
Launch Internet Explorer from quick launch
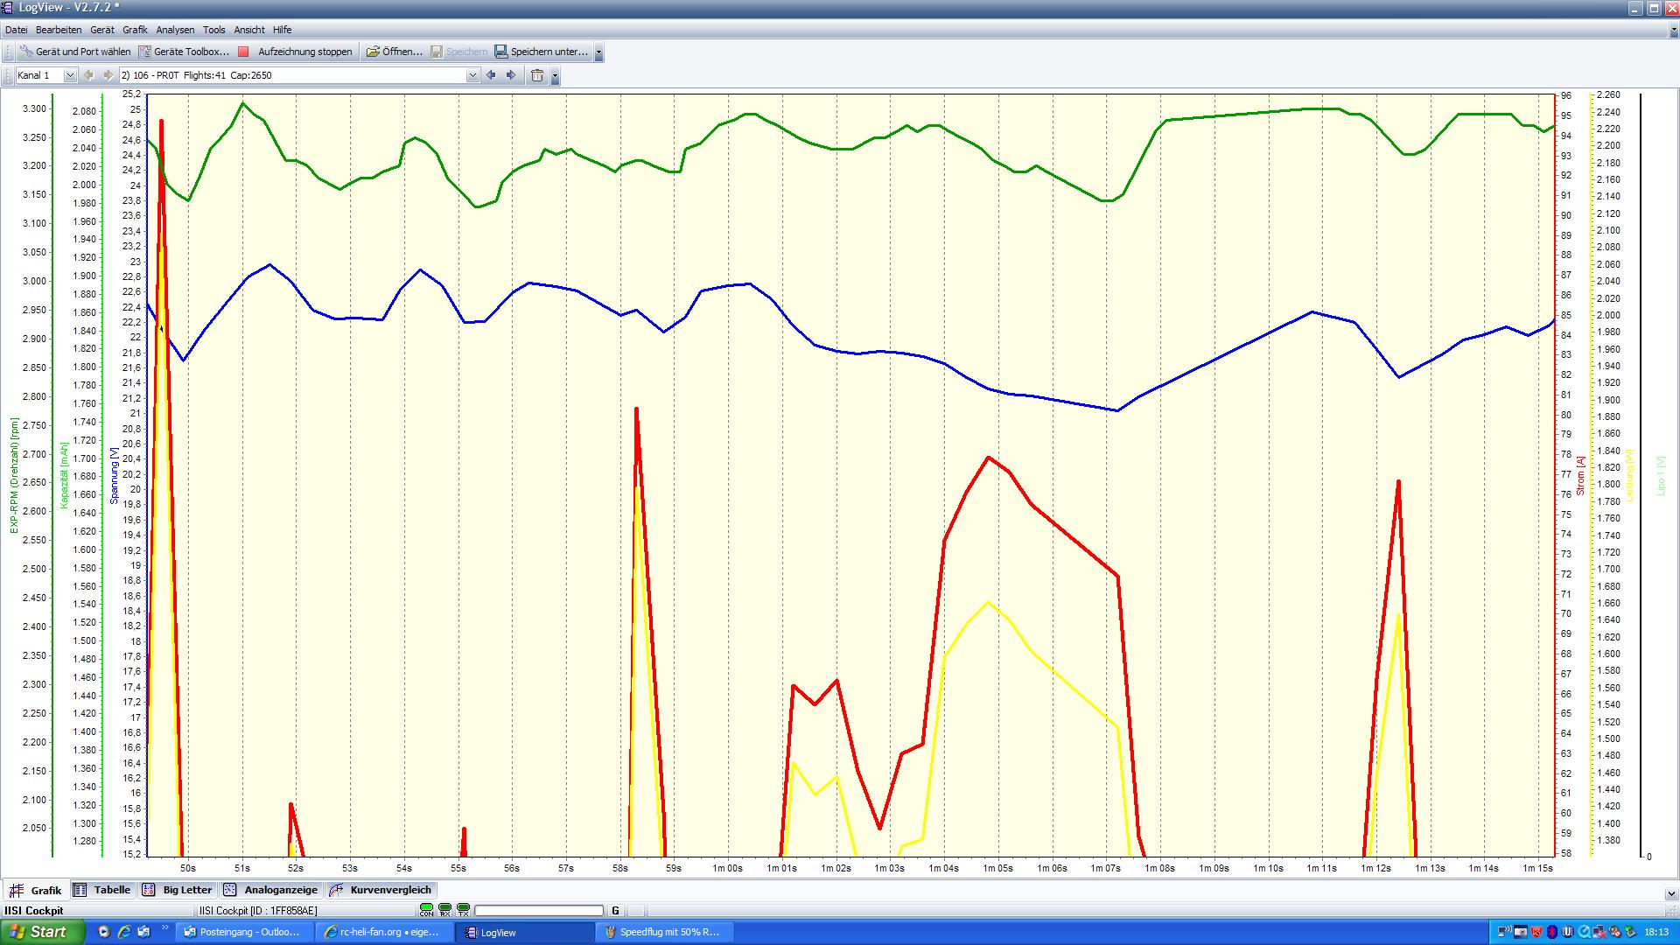124,932
